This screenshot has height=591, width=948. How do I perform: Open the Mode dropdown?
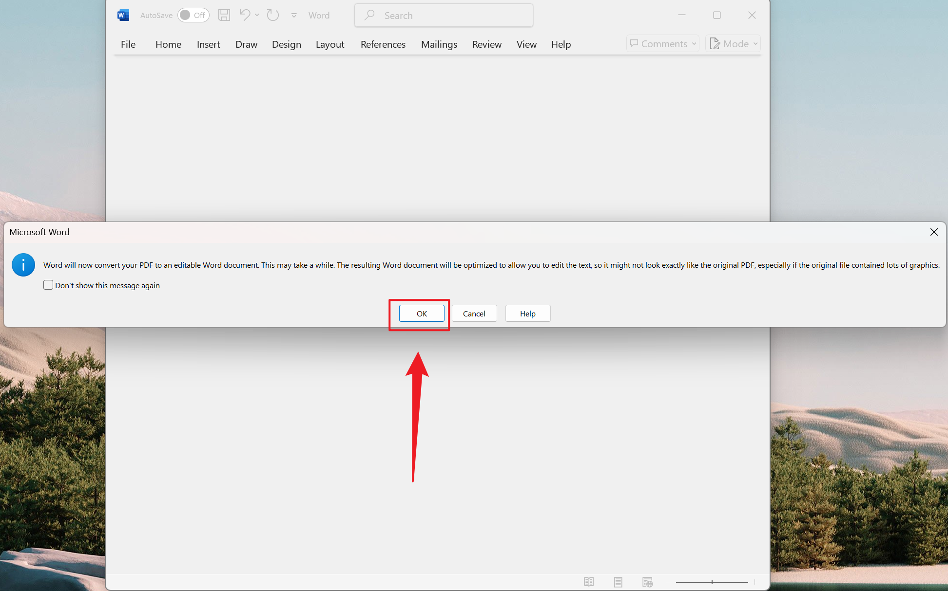click(733, 44)
